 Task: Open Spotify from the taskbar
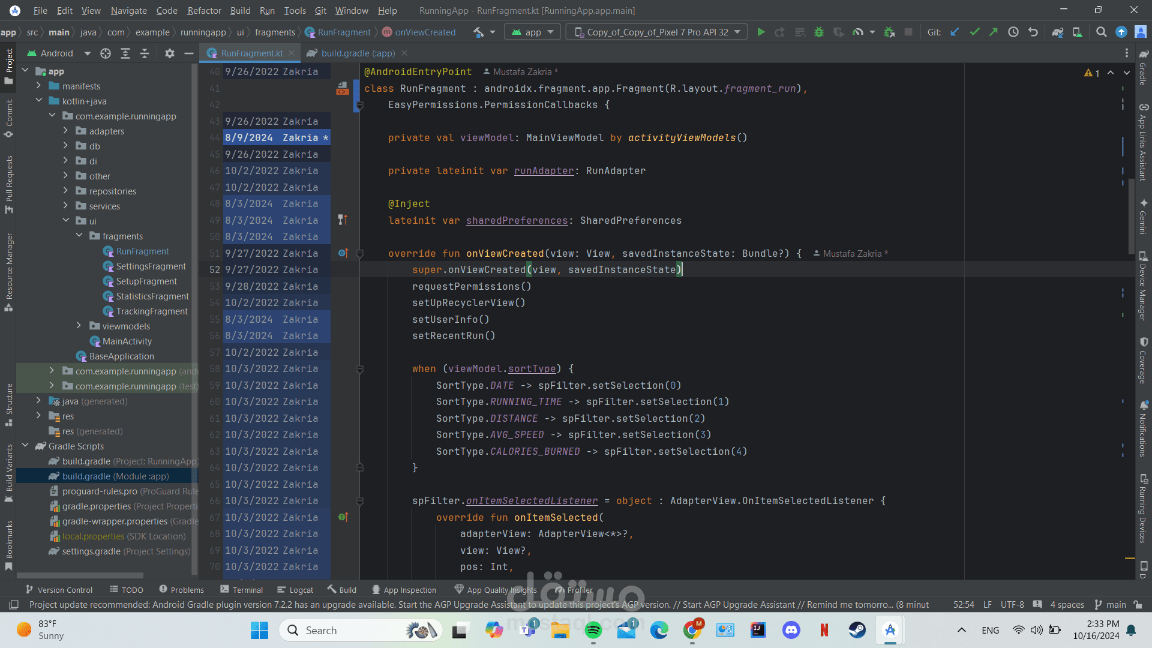click(593, 630)
